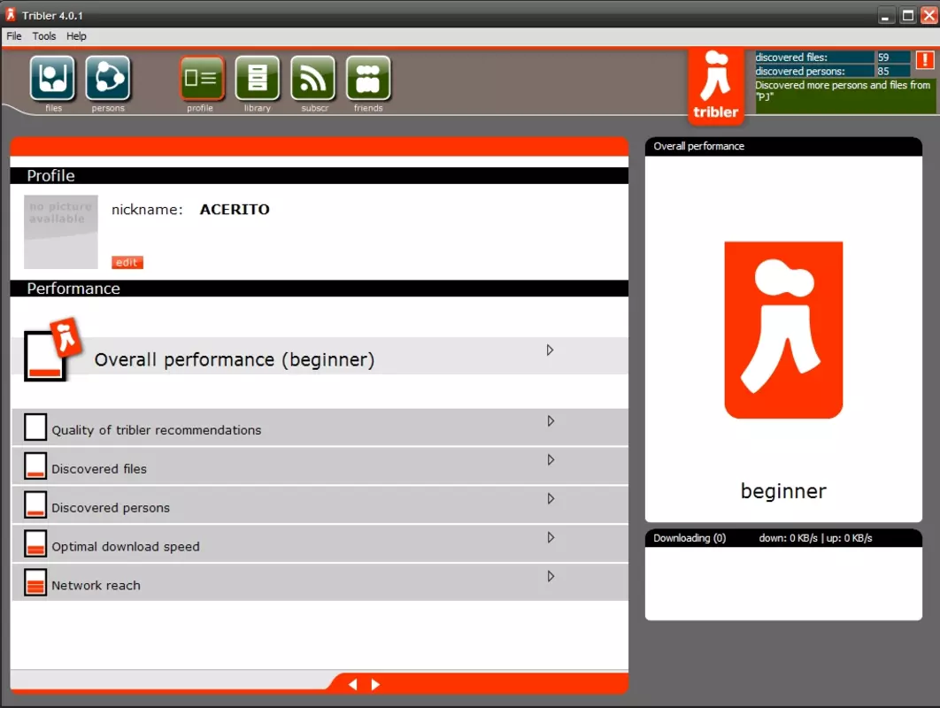Click the Quality of tribler recommendations level icon
This screenshot has height=708, width=940.
coord(35,427)
